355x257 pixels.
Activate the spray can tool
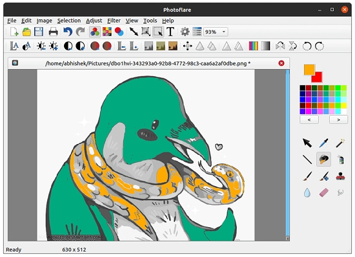point(341,159)
